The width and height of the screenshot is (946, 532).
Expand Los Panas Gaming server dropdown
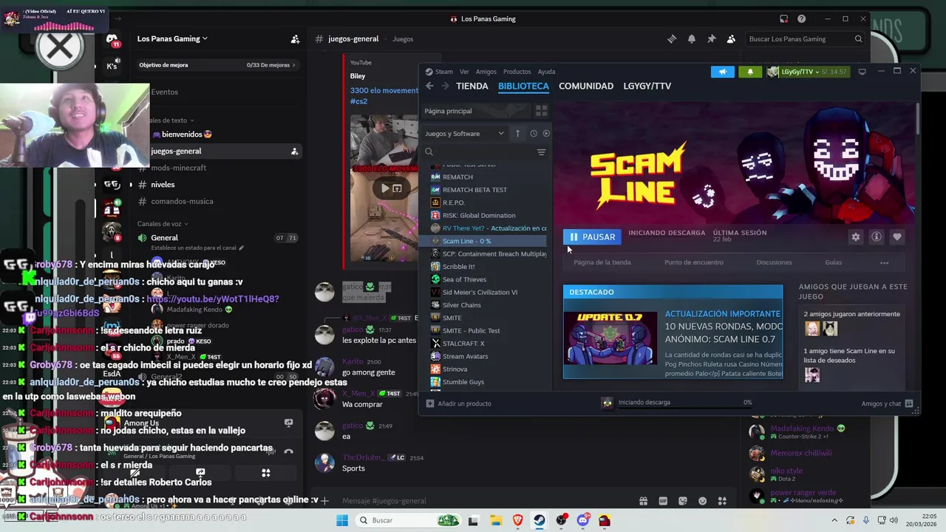click(x=172, y=38)
